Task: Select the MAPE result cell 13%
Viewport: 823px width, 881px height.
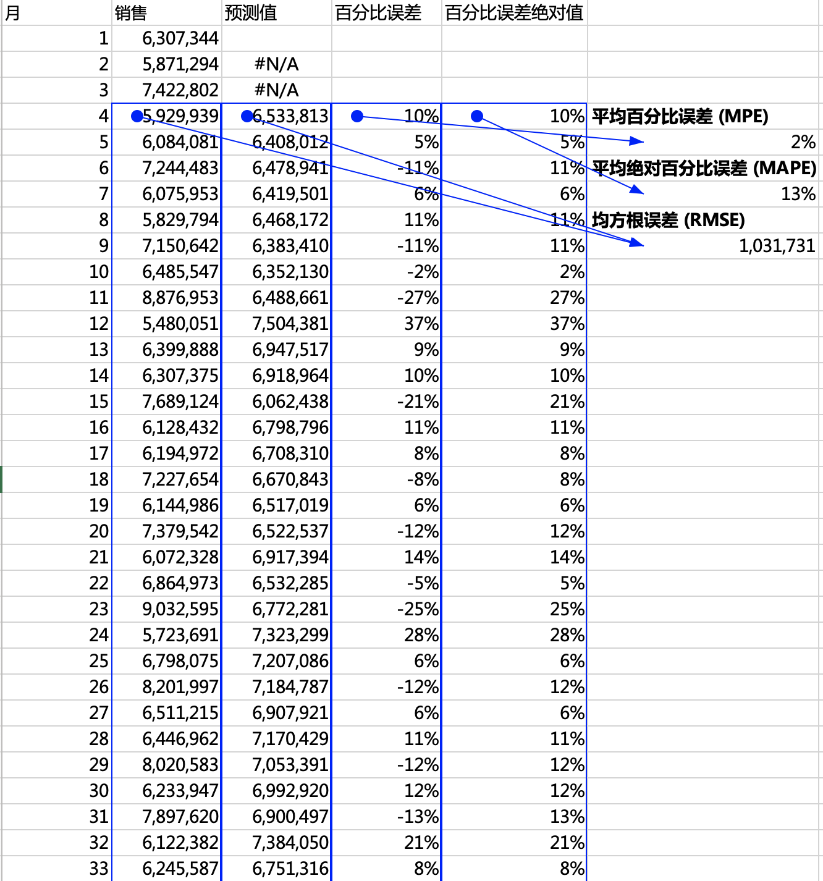Action: 704,194
